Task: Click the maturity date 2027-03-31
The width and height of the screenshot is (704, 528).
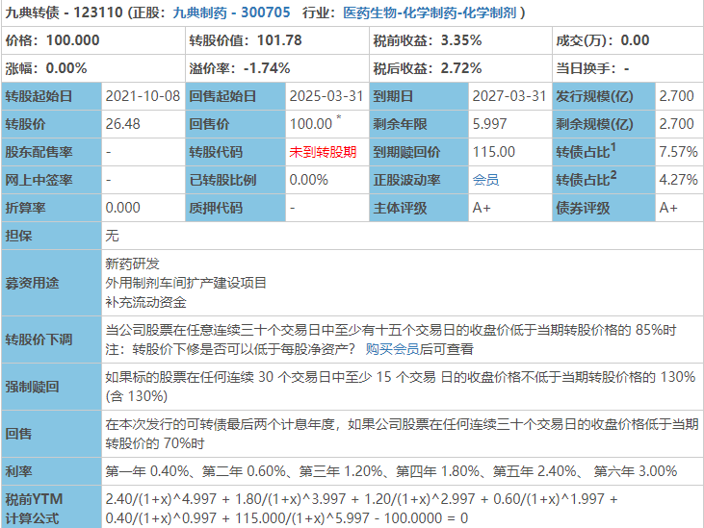Action: point(509,96)
